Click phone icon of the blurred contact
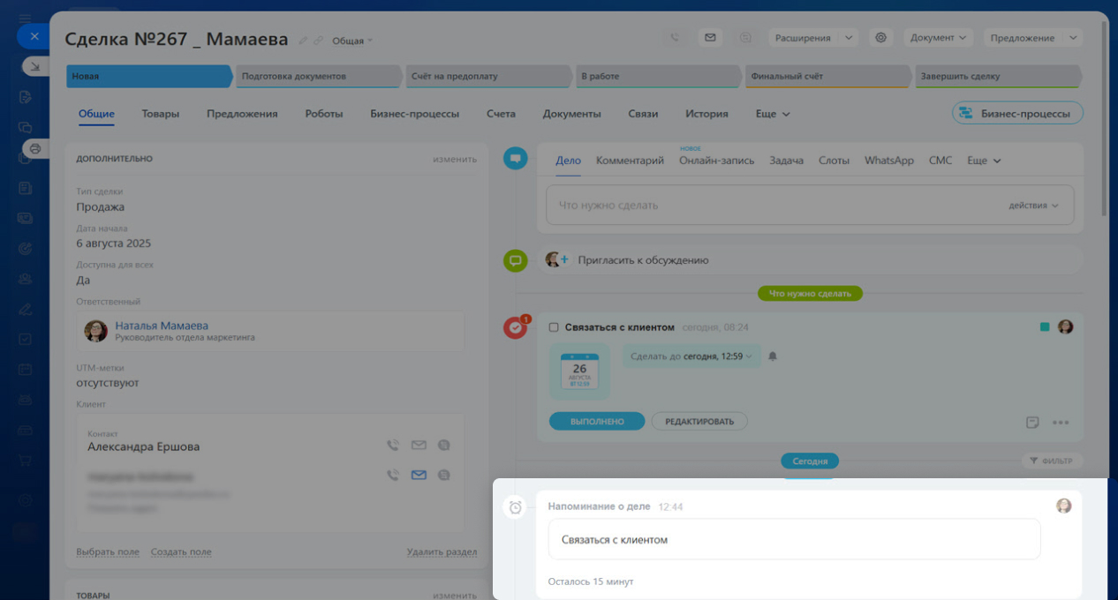The width and height of the screenshot is (1118, 600). 393,475
